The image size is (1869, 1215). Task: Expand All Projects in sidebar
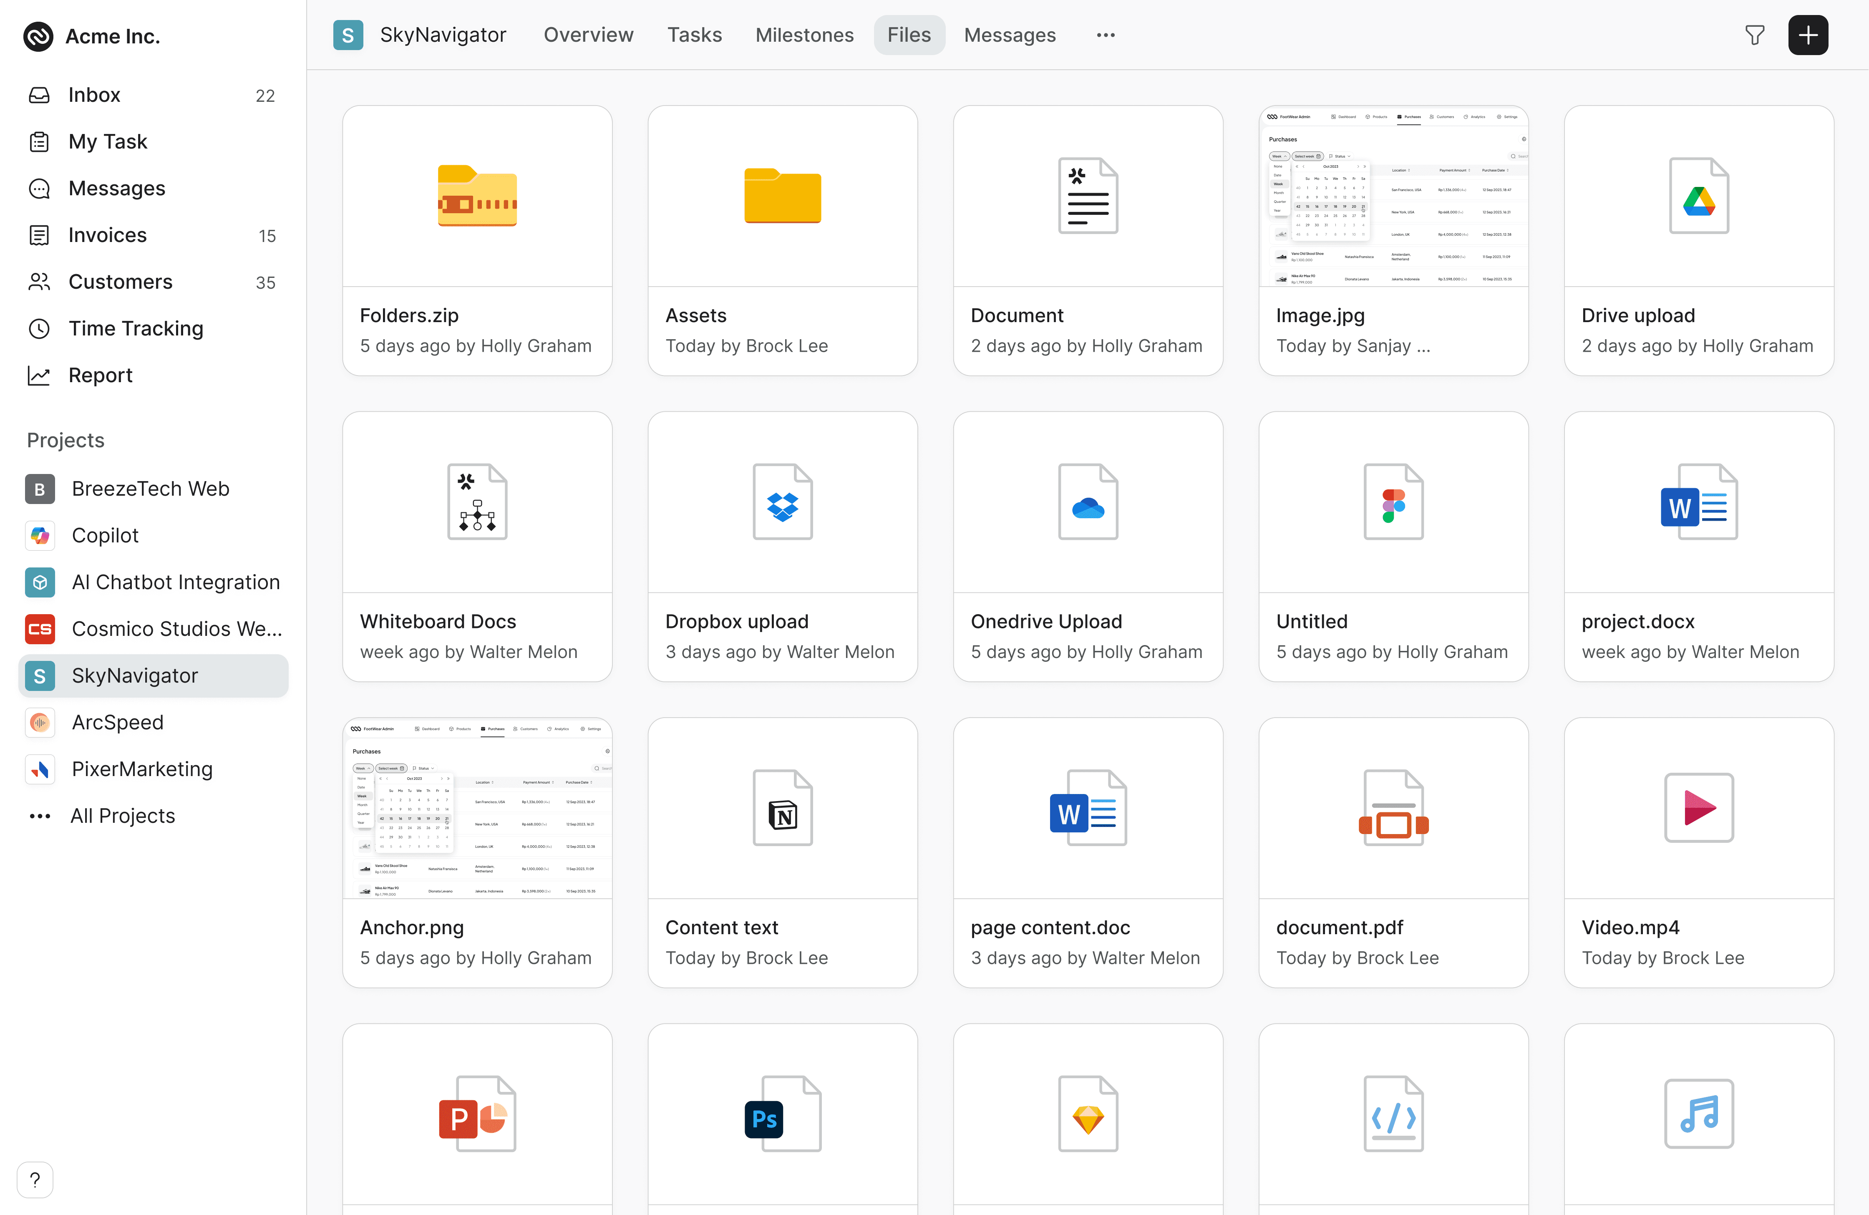(x=123, y=815)
